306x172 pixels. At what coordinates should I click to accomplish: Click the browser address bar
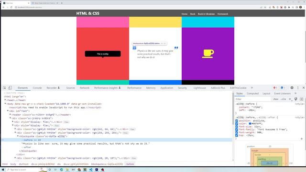click(137, 7)
